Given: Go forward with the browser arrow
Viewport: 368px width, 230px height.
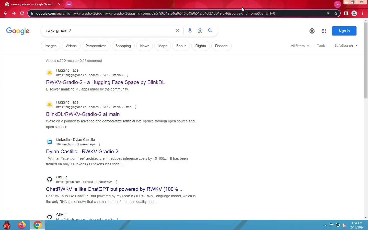Looking at the screenshot, I should 14,13.
